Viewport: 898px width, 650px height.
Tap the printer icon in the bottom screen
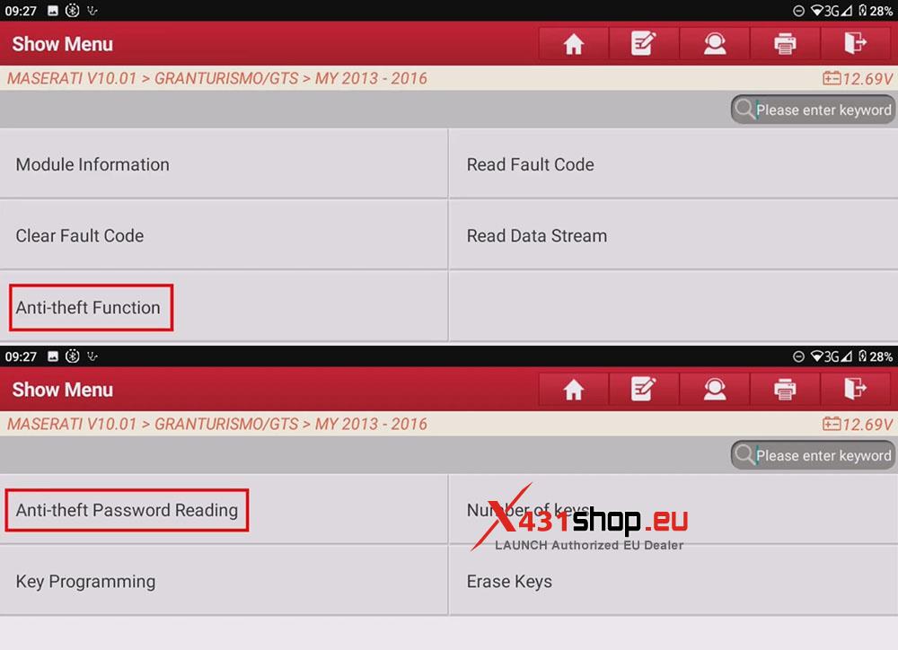click(785, 390)
